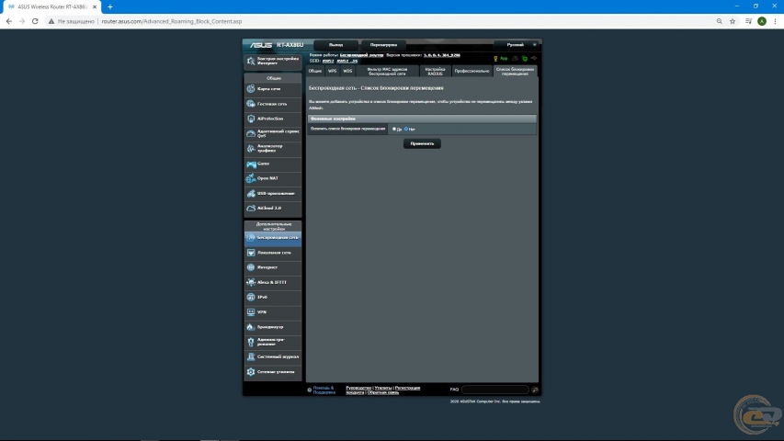784x441 pixels.
Task: Open the Alexa & IFTTT section
Action: click(x=272, y=282)
